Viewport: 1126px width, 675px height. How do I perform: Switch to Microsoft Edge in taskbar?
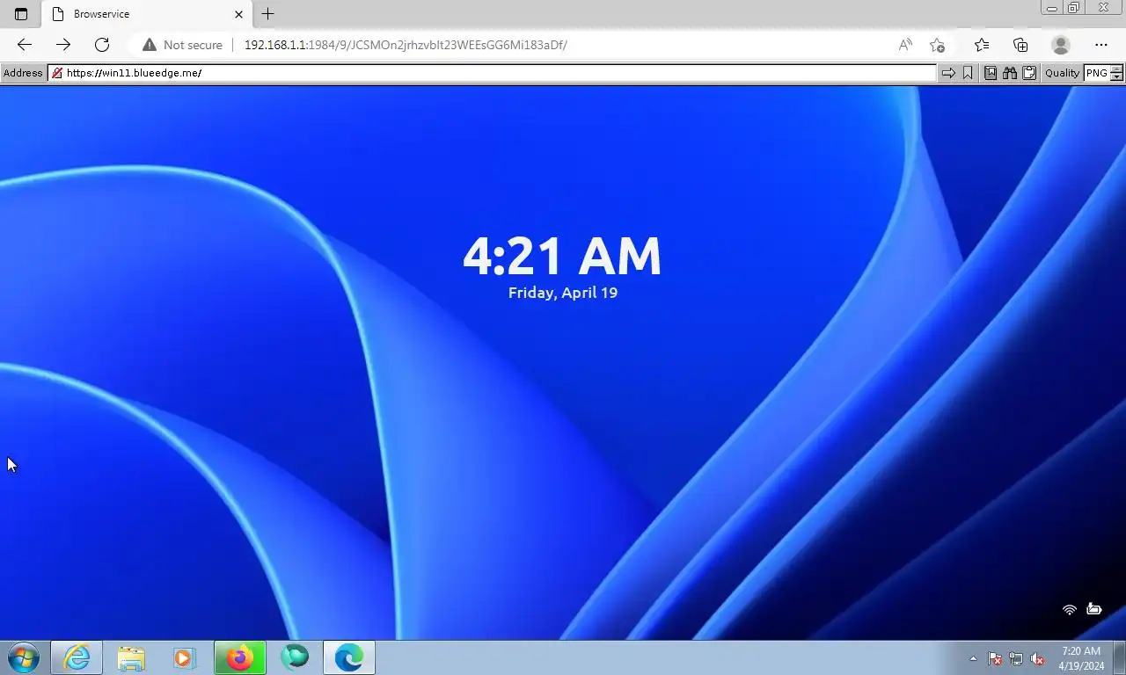pyautogui.click(x=349, y=657)
